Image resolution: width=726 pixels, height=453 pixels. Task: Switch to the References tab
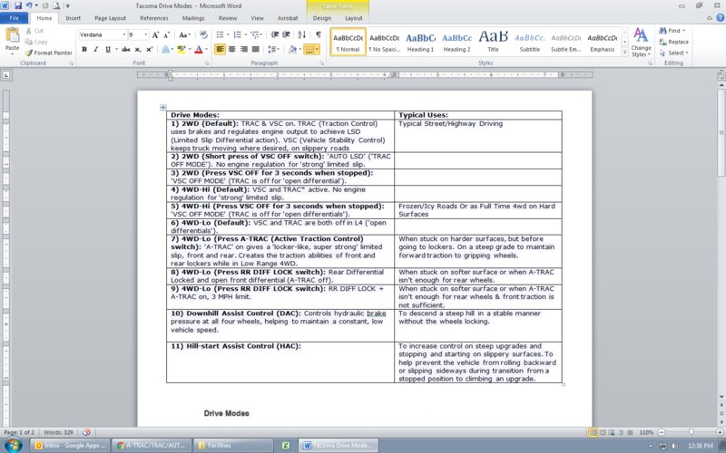pyautogui.click(x=154, y=18)
